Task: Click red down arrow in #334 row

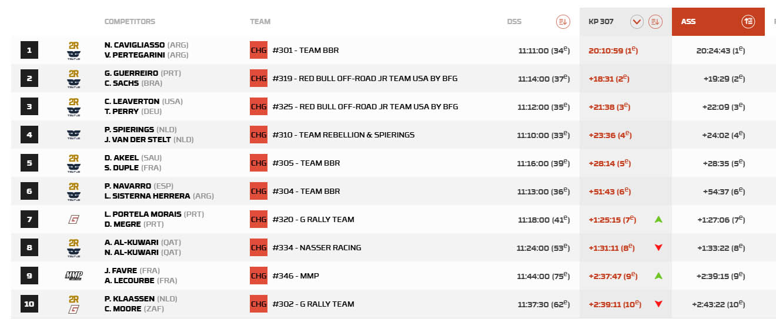Action: coord(658,248)
